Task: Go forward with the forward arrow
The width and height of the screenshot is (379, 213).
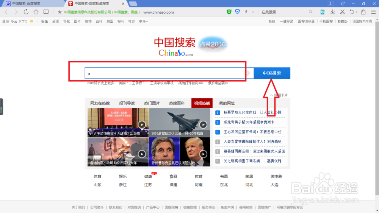Action: pos(16,12)
